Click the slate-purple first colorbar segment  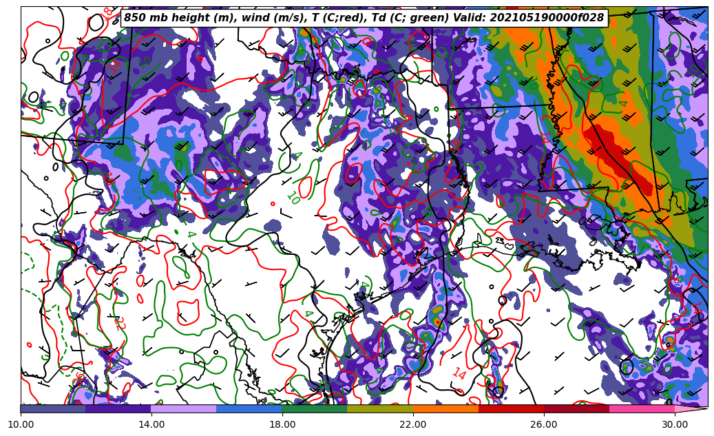(53, 408)
